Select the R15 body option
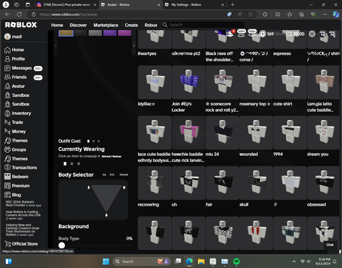This screenshot has height=268, width=342. pos(112,175)
